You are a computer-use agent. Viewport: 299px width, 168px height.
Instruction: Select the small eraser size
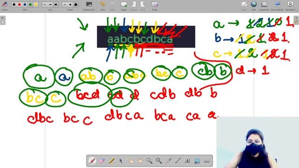tap(65, 5)
